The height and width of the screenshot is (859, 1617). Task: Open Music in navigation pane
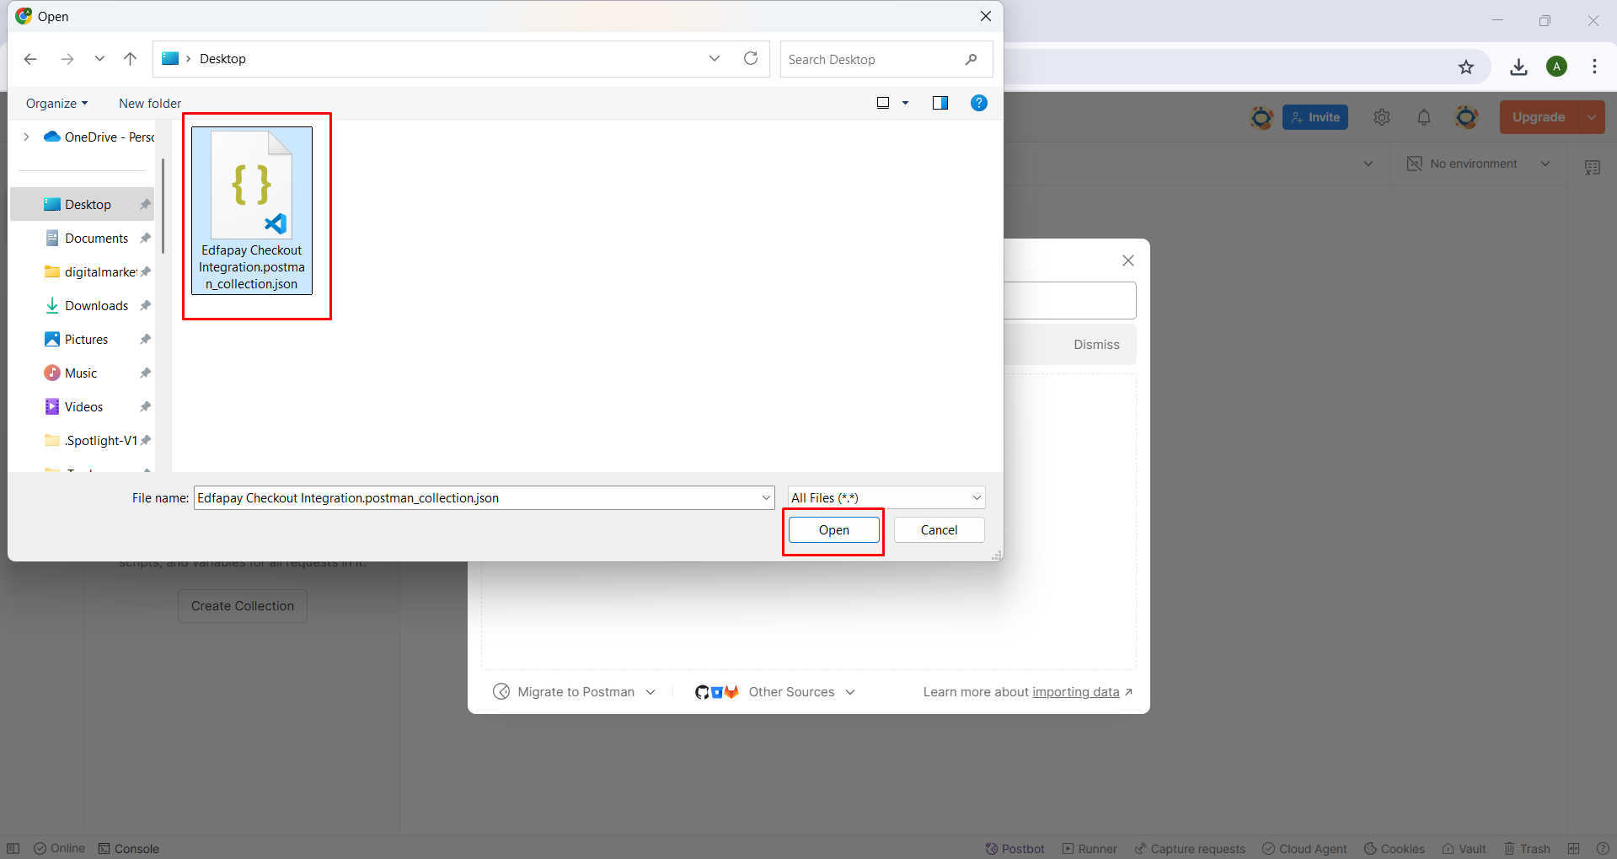pyautogui.click(x=83, y=373)
